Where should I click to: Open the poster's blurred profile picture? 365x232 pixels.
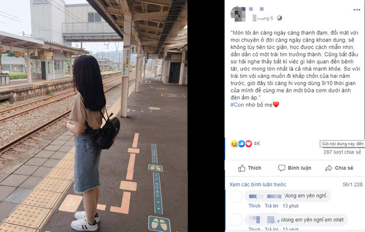click(x=238, y=14)
